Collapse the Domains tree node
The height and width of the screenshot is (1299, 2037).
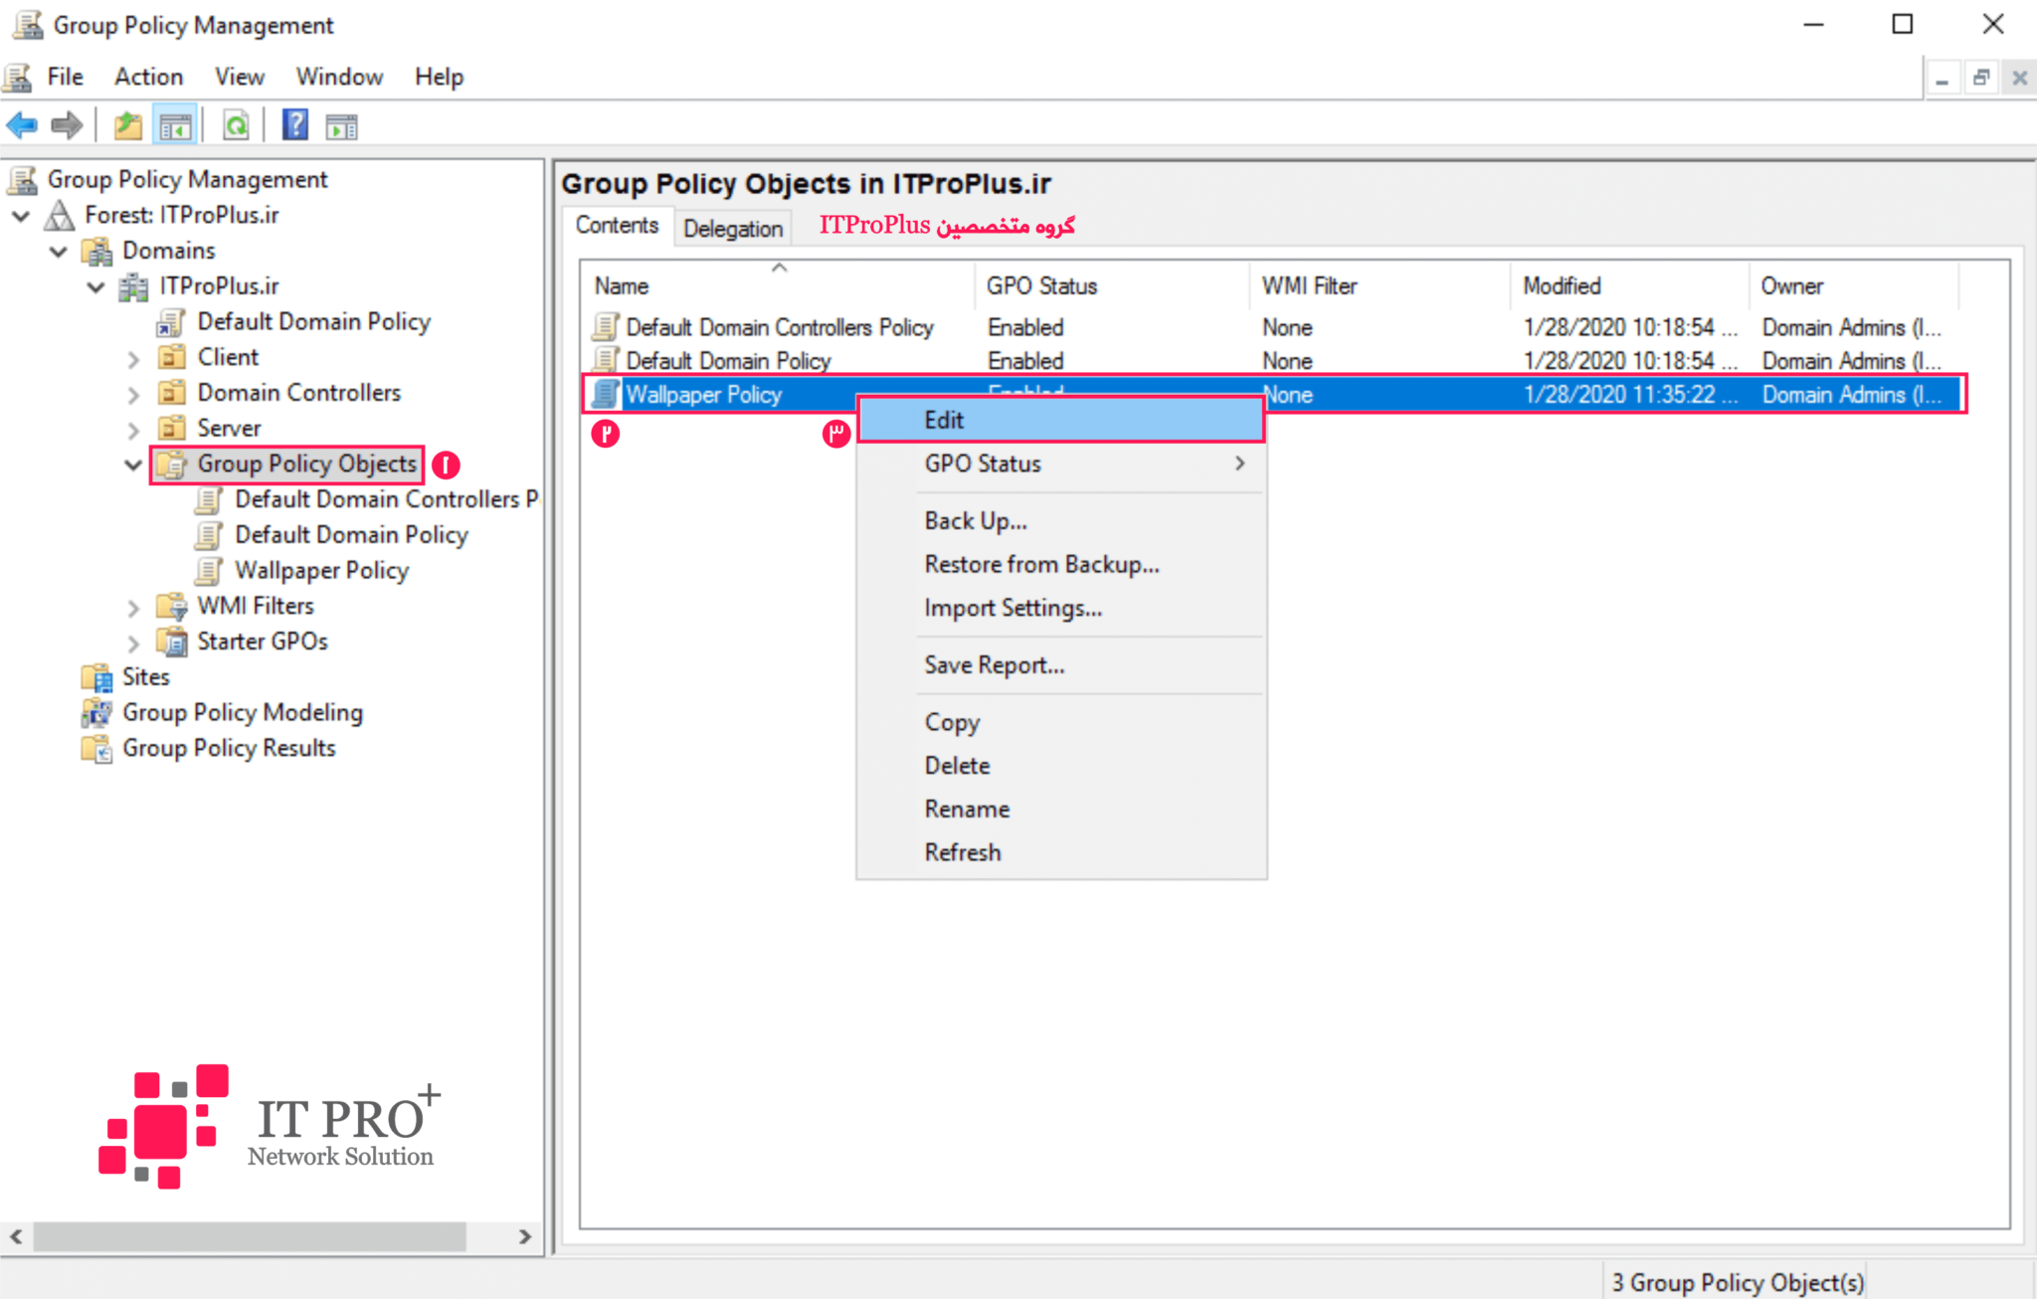click(58, 251)
